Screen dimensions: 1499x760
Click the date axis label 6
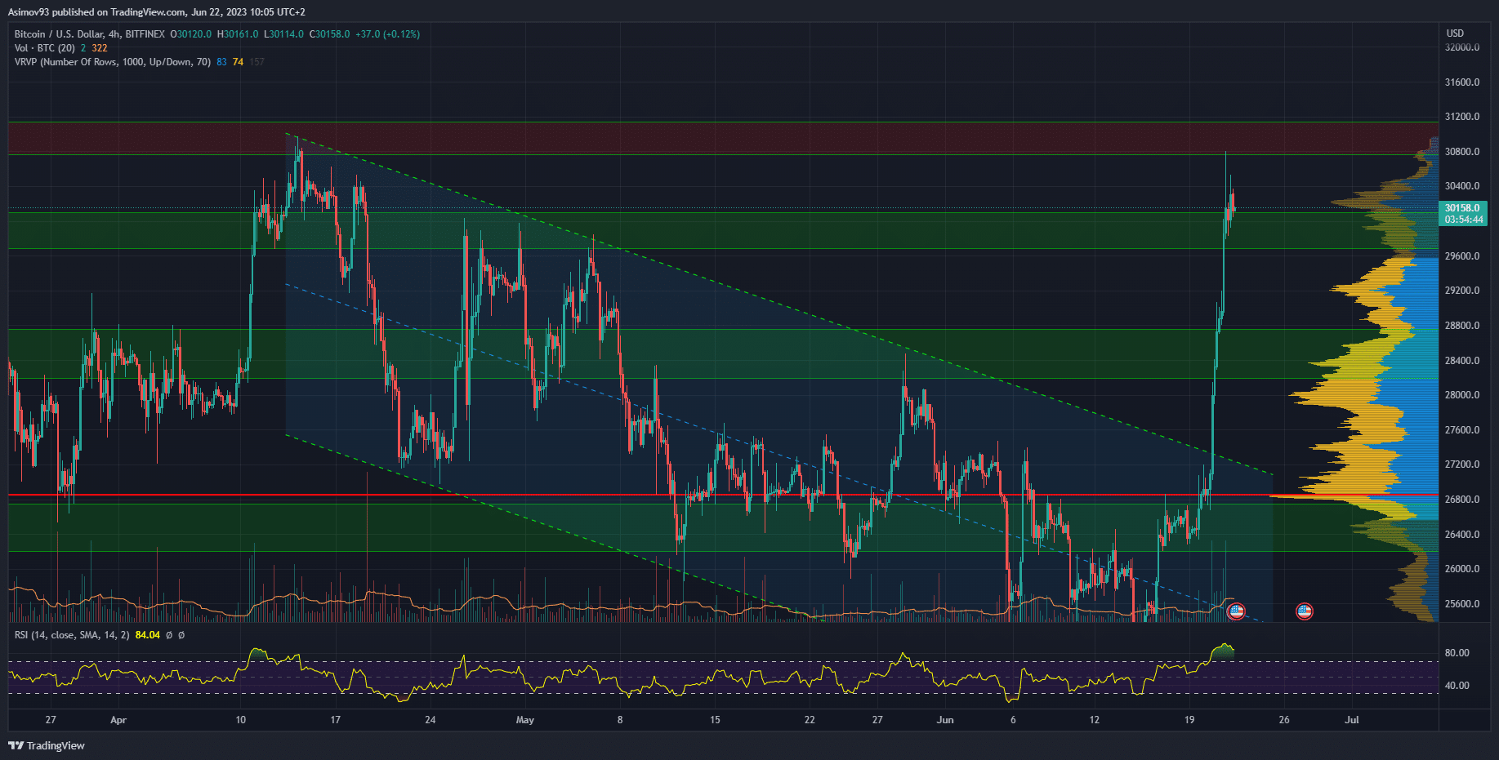[x=1013, y=720]
